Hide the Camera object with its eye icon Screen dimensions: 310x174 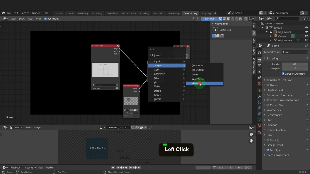pos(306,36)
